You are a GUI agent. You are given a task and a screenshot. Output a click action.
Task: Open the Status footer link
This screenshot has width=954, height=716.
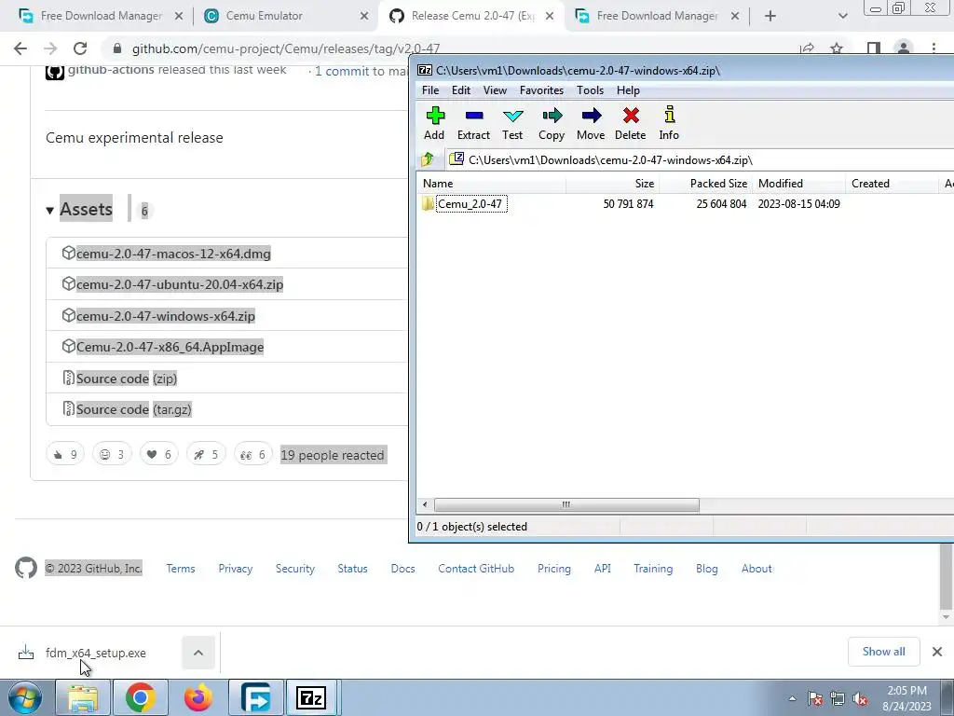(x=352, y=569)
